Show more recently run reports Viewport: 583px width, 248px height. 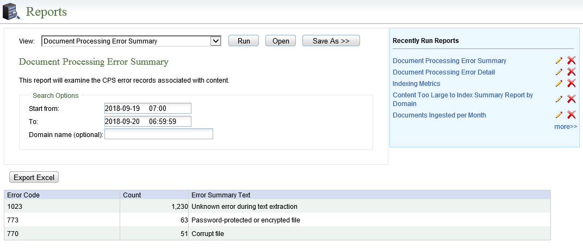(x=566, y=127)
